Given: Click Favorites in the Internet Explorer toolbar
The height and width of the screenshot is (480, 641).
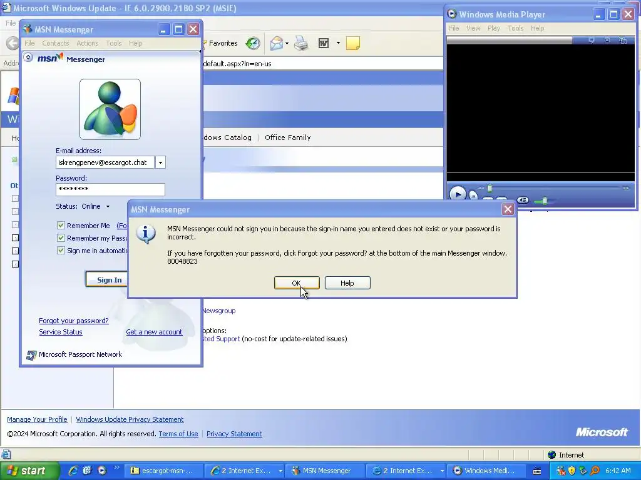Looking at the screenshot, I should (x=221, y=43).
